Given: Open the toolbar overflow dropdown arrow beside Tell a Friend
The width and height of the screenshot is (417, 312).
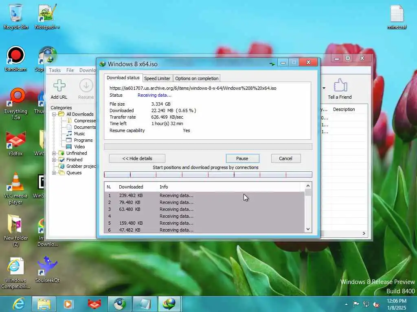Looking at the screenshot, I should [x=324, y=88].
